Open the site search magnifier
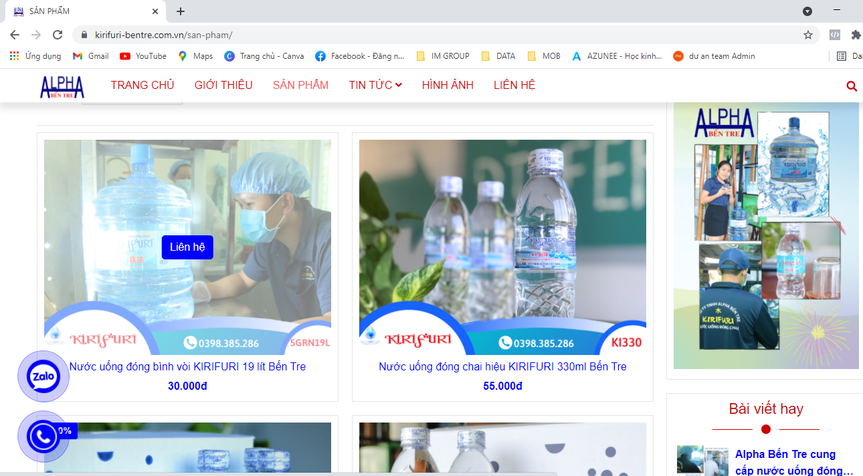 (851, 86)
